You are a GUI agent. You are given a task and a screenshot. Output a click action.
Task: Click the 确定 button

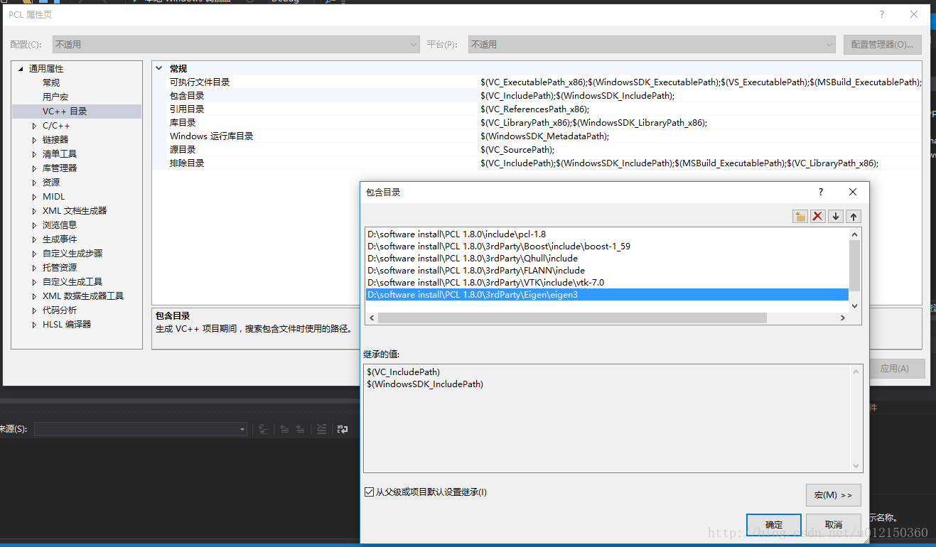774,525
